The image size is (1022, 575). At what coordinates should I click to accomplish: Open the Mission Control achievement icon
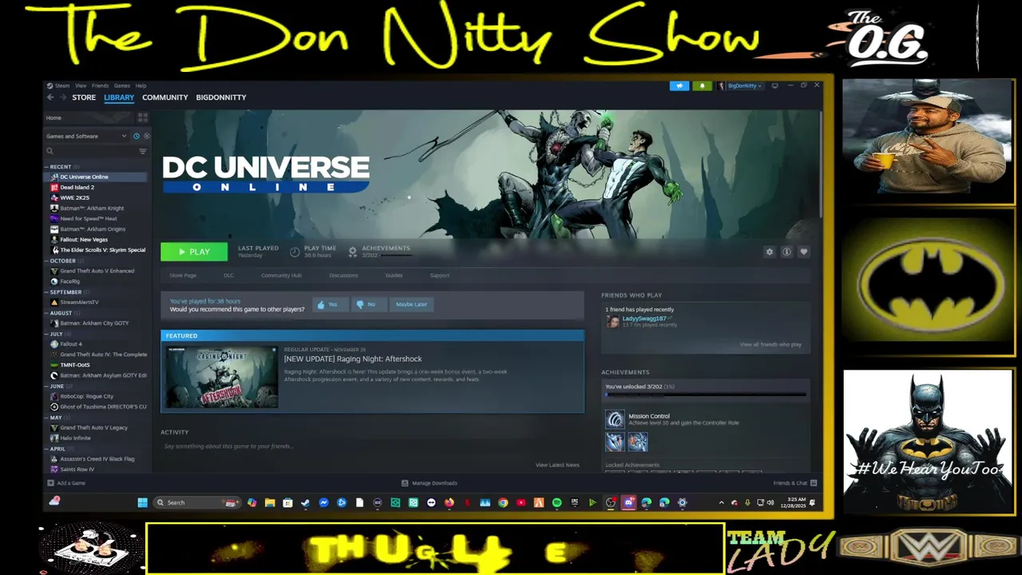[615, 419]
